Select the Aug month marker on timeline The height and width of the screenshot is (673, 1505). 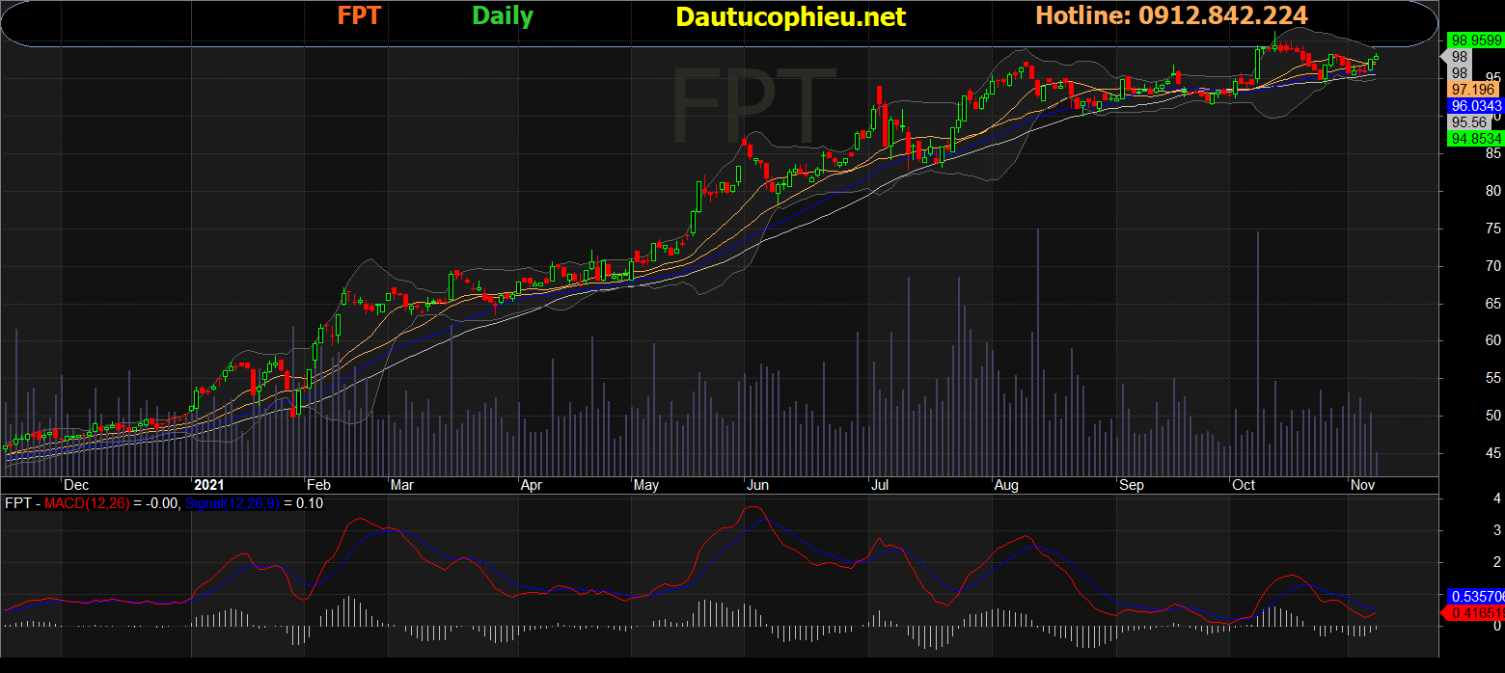[1006, 485]
